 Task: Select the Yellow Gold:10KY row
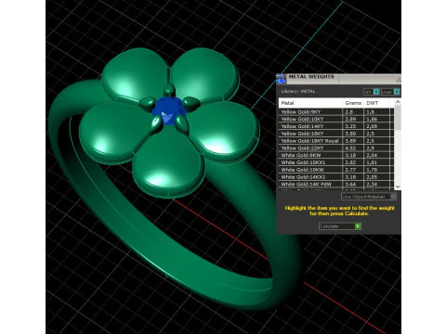pyautogui.click(x=336, y=119)
